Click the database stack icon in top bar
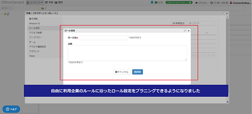Viewport: 252px width, 114px height. click(x=152, y=2)
